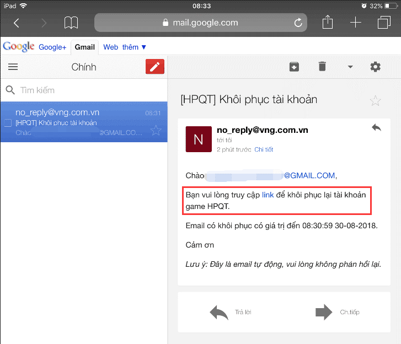Check the checkbox on the no_reply email
This screenshot has height=344, width=401.
pyautogui.click(x=8, y=122)
